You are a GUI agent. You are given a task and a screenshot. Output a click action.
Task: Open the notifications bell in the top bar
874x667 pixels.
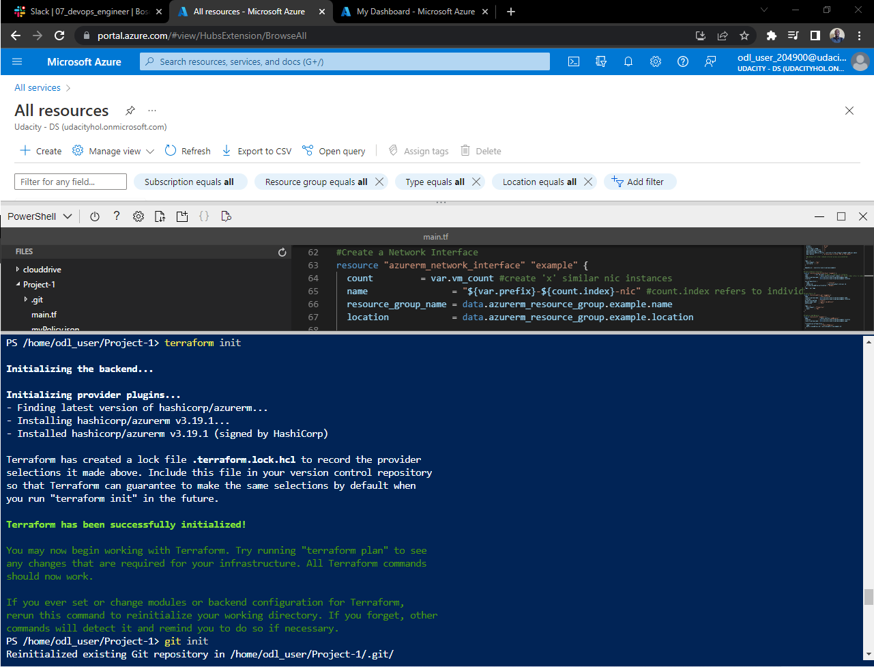pyautogui.click(x=628, y=61)
